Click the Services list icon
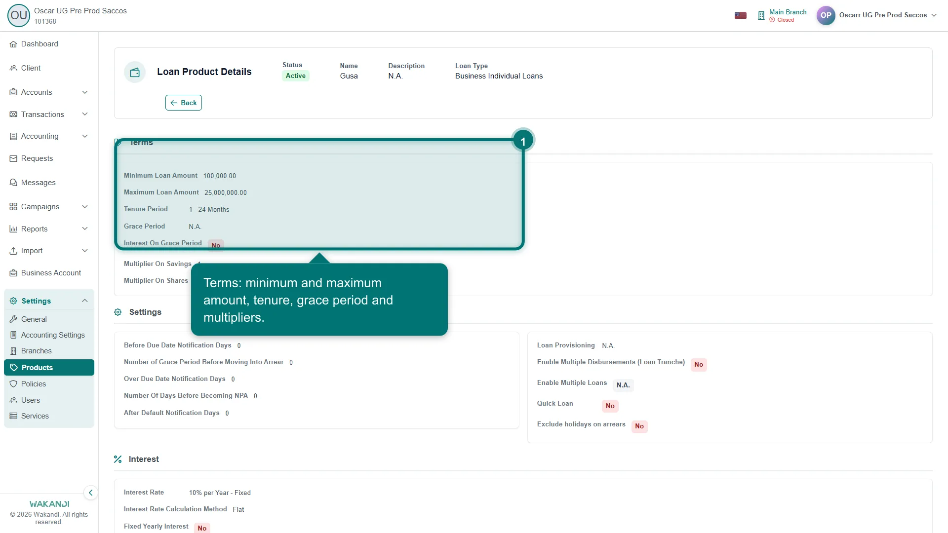The width and height of the screenshot is (948, 533). (13, 416)
